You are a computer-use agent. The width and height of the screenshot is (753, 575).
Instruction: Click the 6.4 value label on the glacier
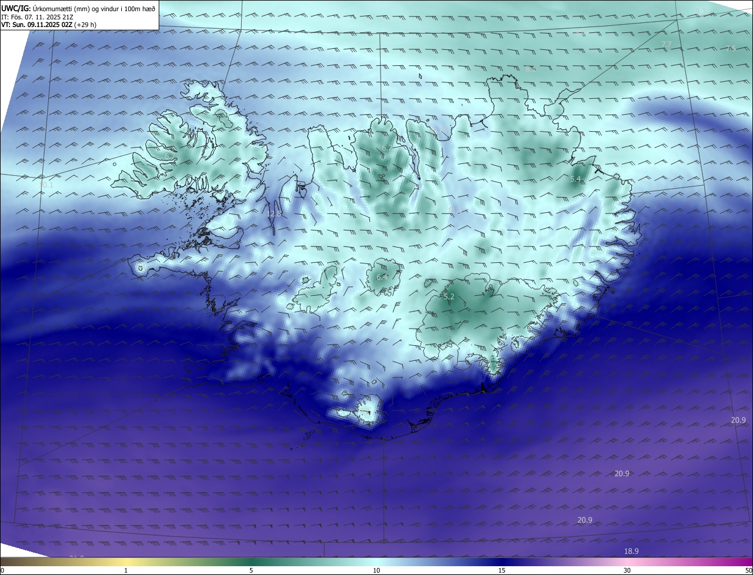382,277
